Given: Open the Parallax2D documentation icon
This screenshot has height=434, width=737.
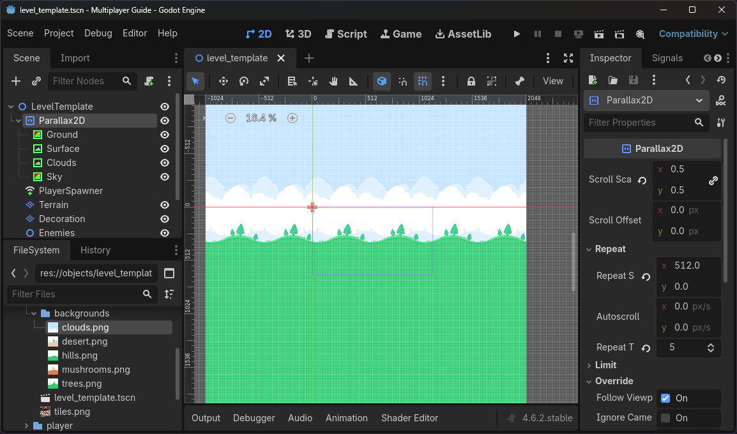Looking at the screenshot, I should click(720, 100).
